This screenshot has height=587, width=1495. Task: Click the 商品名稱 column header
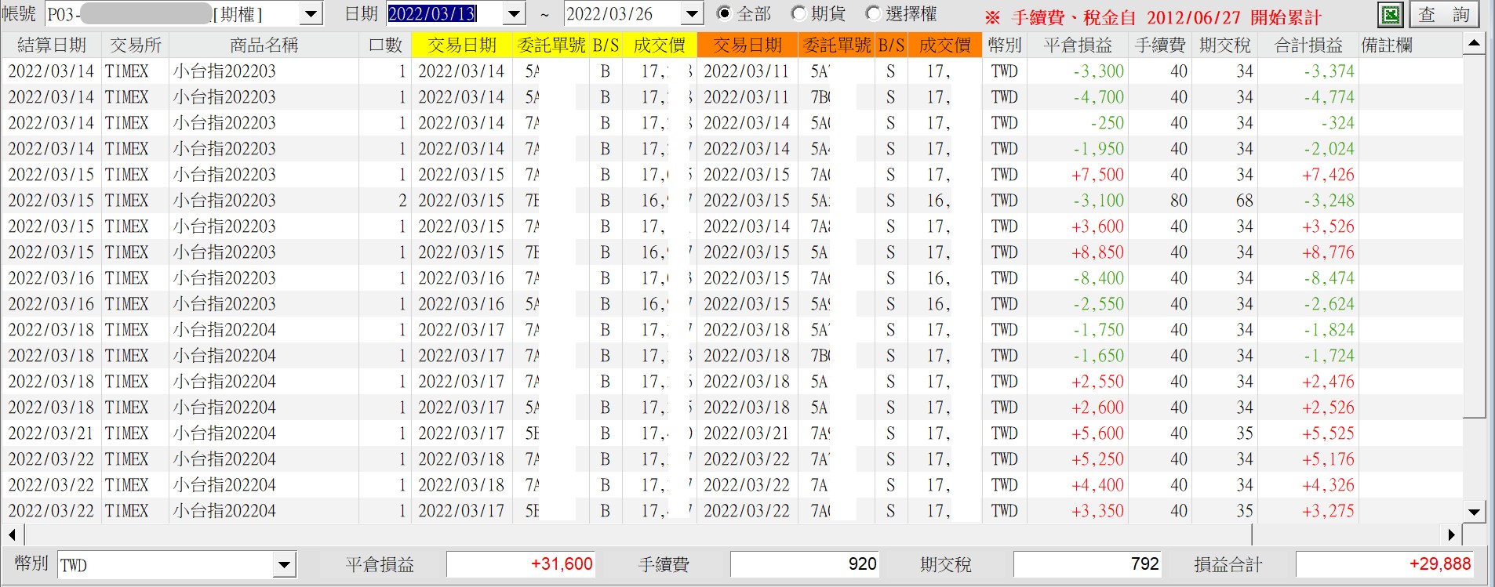pyautogui.click(x=264, y=45)
